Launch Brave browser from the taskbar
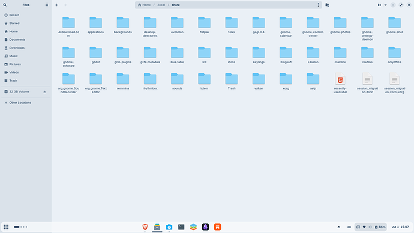 click(x=145, y=226)
